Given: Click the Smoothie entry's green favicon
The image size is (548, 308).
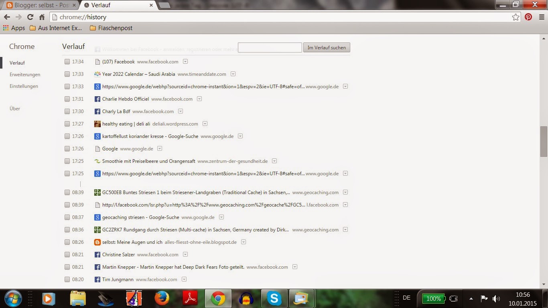Looking at the screenshot, I should 97,161.
